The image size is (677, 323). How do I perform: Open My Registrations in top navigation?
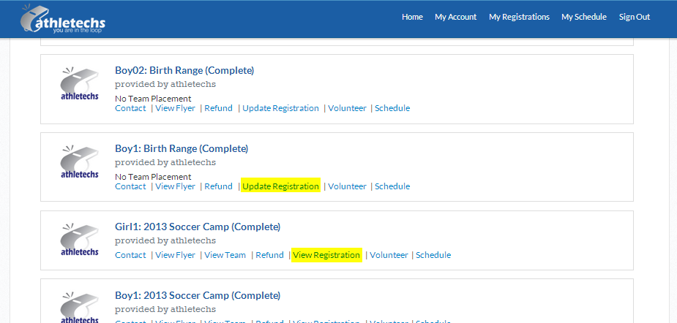pyautogui.click(x=519, y=17)
